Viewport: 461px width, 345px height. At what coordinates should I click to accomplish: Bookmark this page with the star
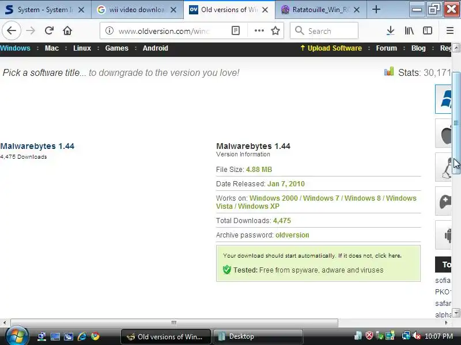coord(275,30)
